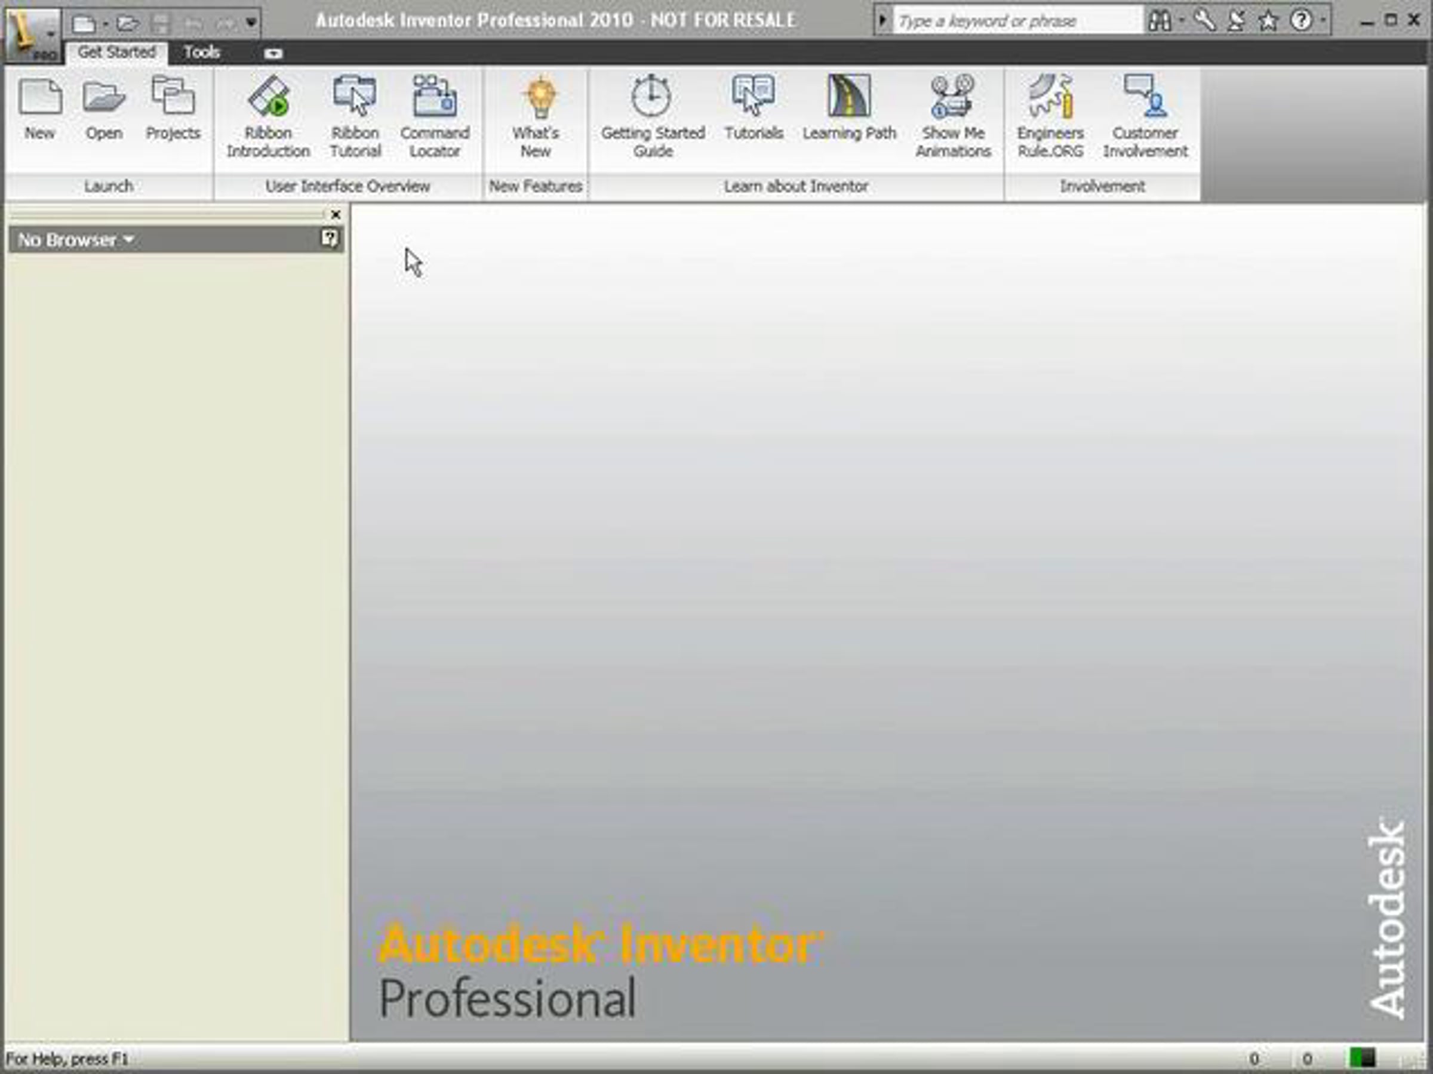Visit Engineers Rule.ORG

click(1050, 116)
